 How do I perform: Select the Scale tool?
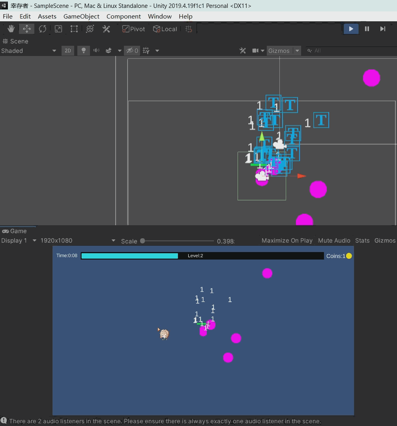click(58, 29)
